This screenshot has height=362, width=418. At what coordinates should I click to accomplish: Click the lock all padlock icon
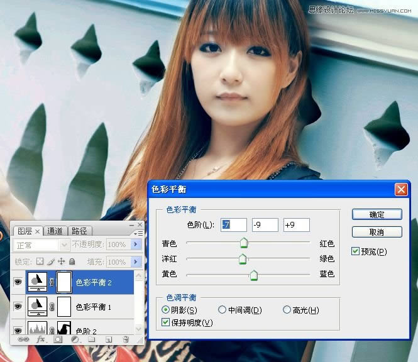[72, 261]
